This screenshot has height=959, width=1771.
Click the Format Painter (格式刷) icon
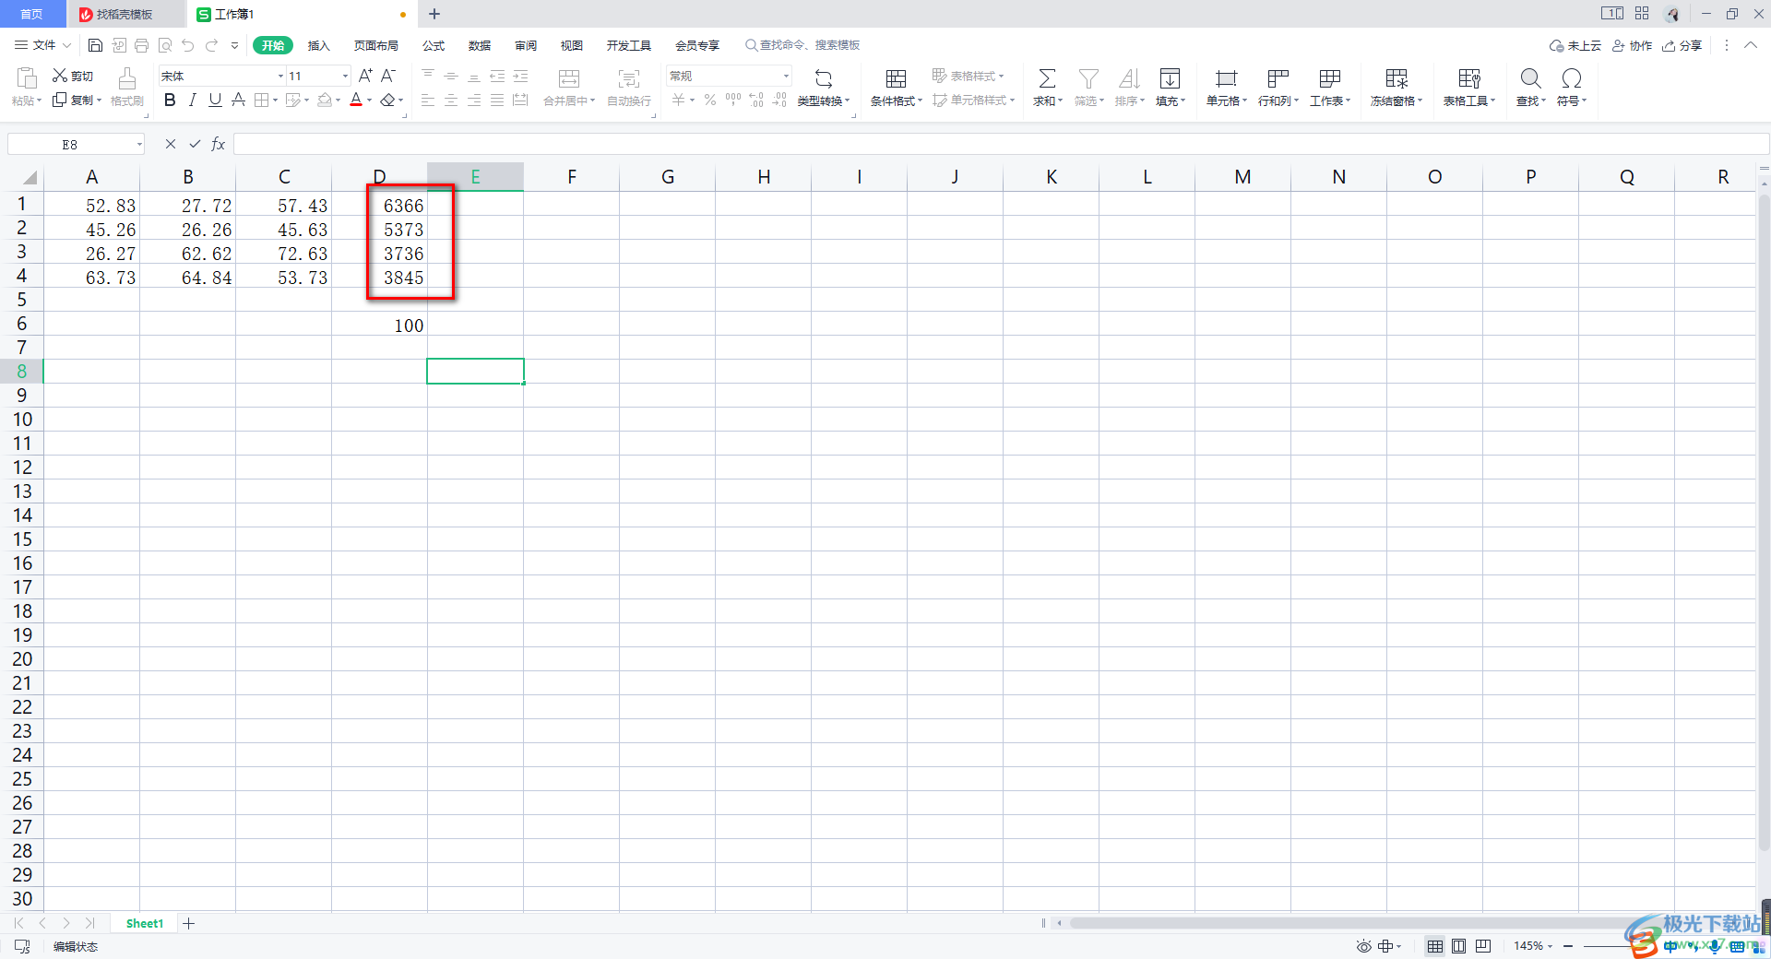point(127,79)
